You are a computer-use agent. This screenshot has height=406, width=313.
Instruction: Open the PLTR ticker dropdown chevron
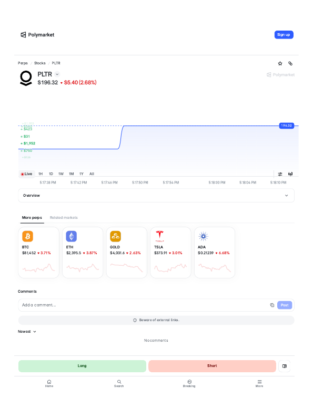[x=57, y=74]
